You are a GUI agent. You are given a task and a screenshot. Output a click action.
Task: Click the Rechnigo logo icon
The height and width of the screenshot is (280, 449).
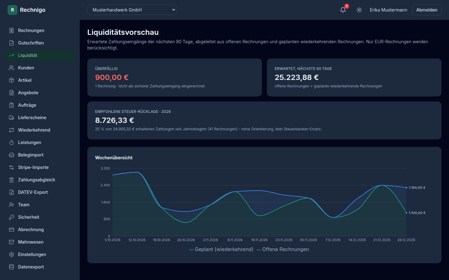click(x=12, y=10)
